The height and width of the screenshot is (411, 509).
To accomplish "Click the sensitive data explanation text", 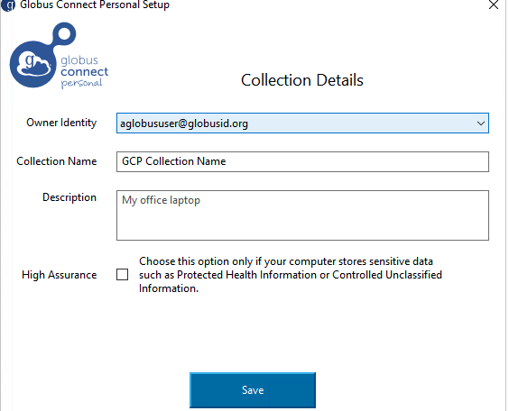I will [291, 275].
